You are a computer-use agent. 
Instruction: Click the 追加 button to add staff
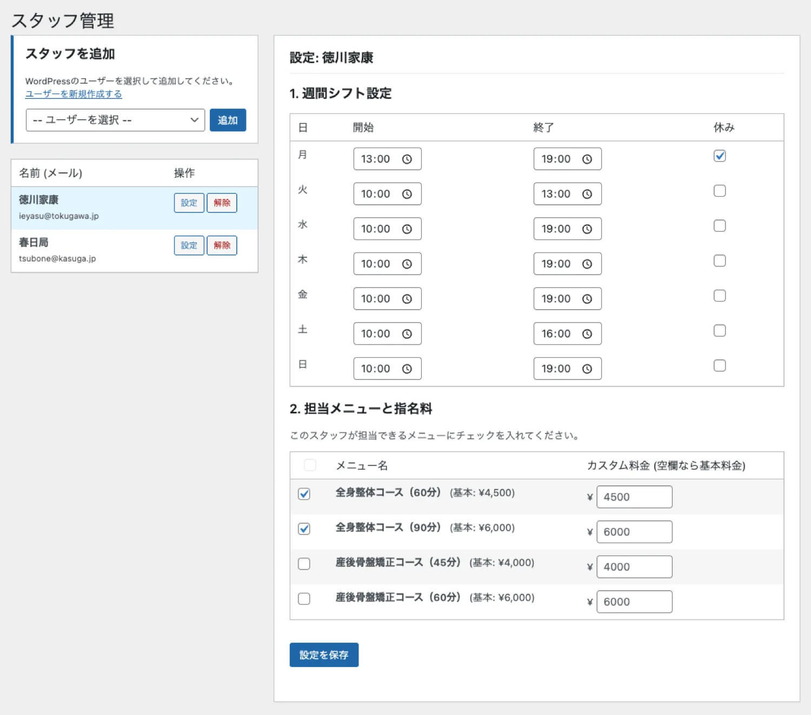(228, 120)
